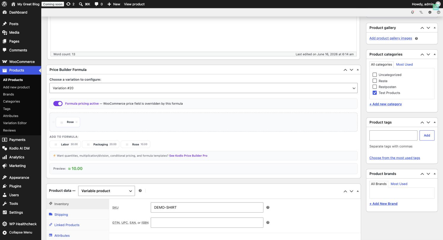Collapse the Product gallery panel
This screenshot has height=240, width=443.
[x=435, y=28]
